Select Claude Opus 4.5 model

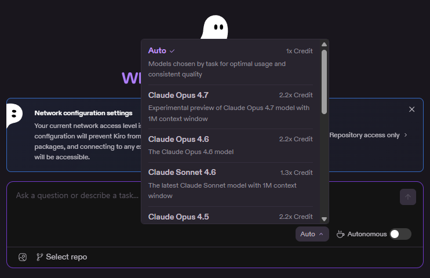(231, 216)
